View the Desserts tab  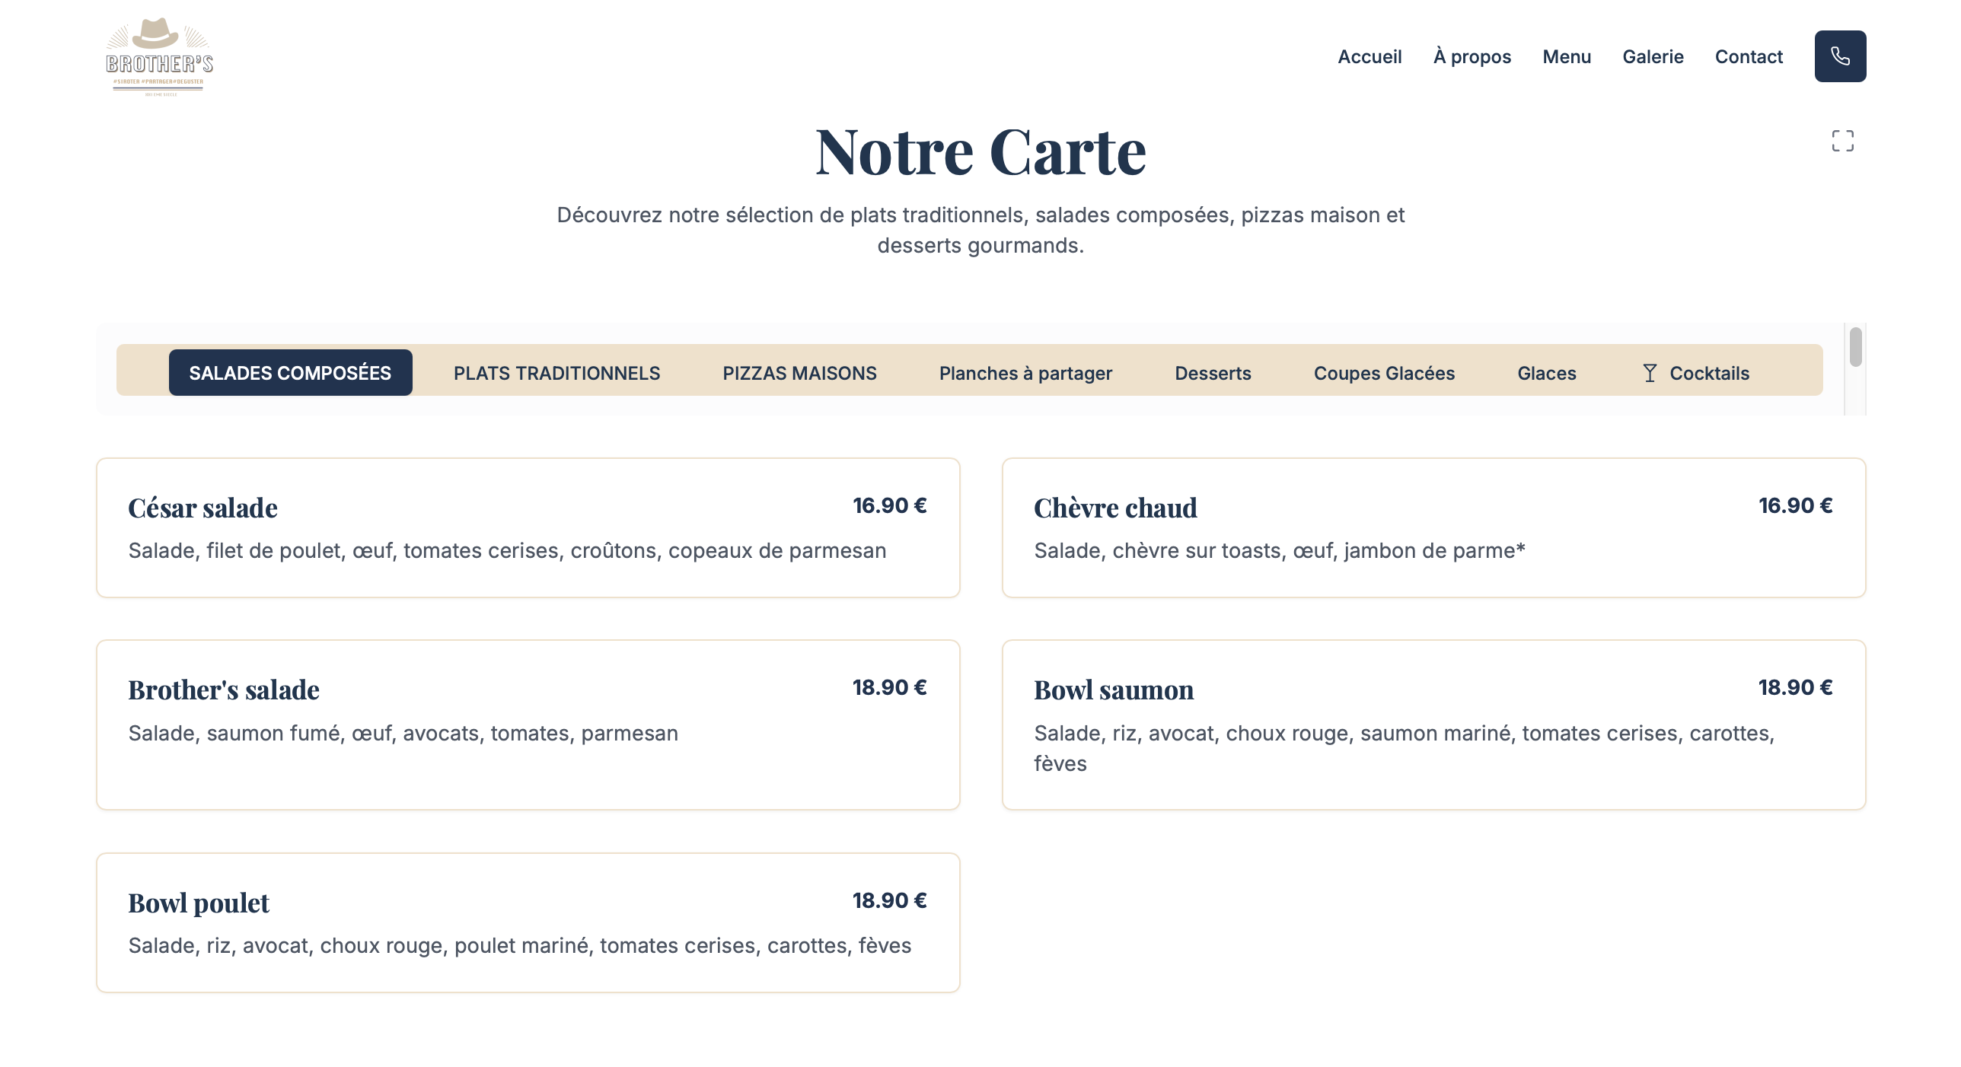pos(1212,373)
